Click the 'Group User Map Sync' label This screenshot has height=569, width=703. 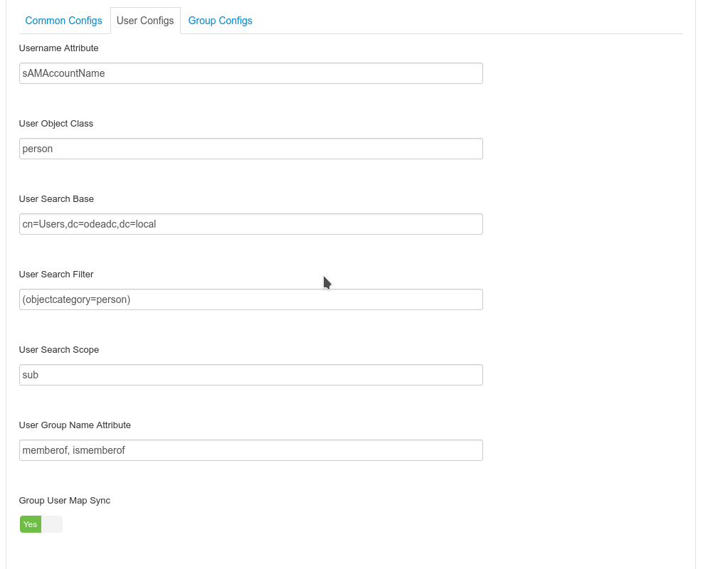coord(65,501)
